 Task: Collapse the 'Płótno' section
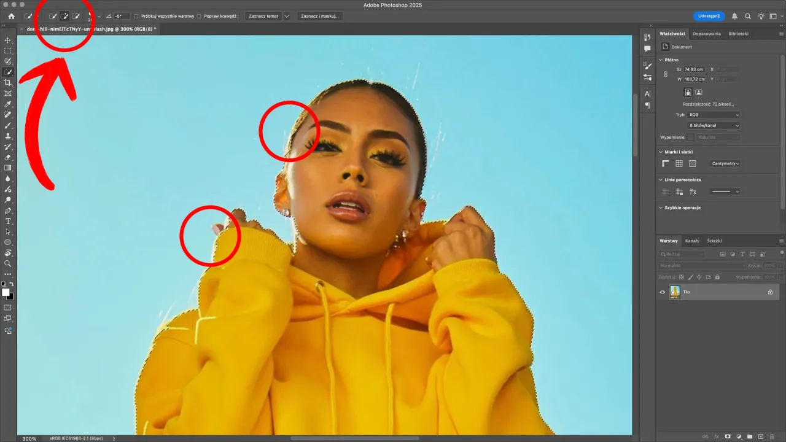point(661,60)
